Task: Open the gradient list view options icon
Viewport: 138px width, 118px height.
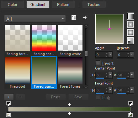Action: click(74, 18)
